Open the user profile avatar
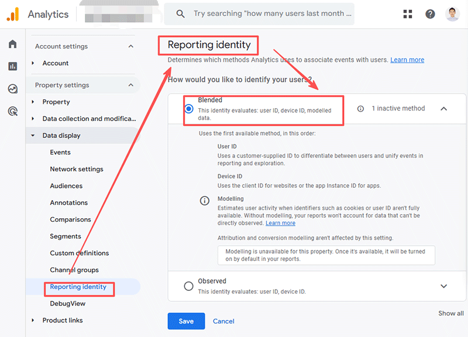Screen dimensions: 468x337 [452, 14]
